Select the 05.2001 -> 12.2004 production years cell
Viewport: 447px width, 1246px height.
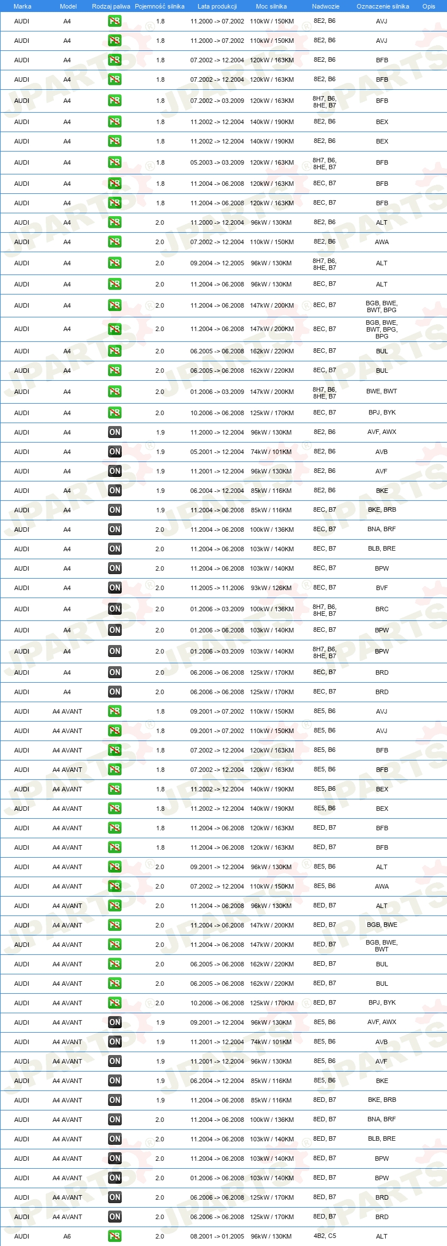click(217, 452)
